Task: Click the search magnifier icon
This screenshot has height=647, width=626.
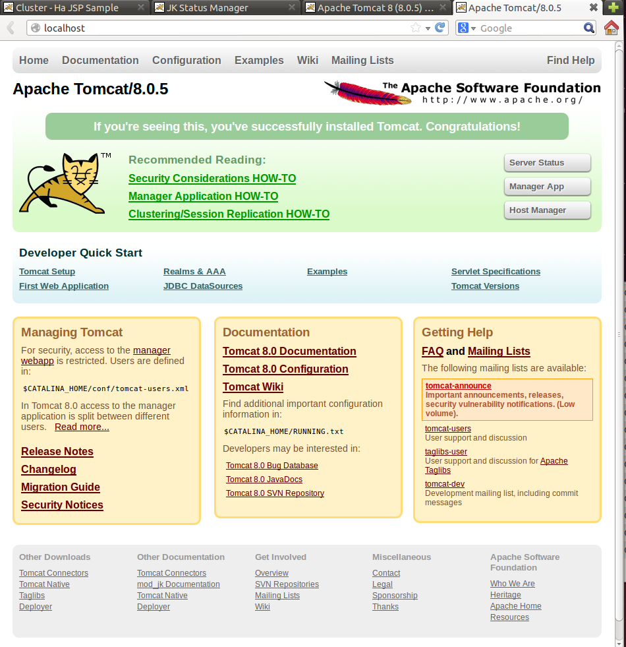Action: coord(589,28)
